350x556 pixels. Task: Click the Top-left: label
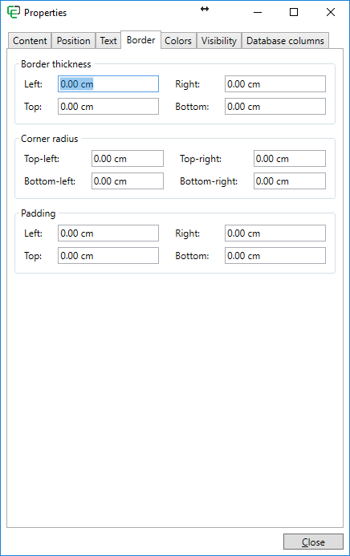pyautogui.click(x=42, y=159)
